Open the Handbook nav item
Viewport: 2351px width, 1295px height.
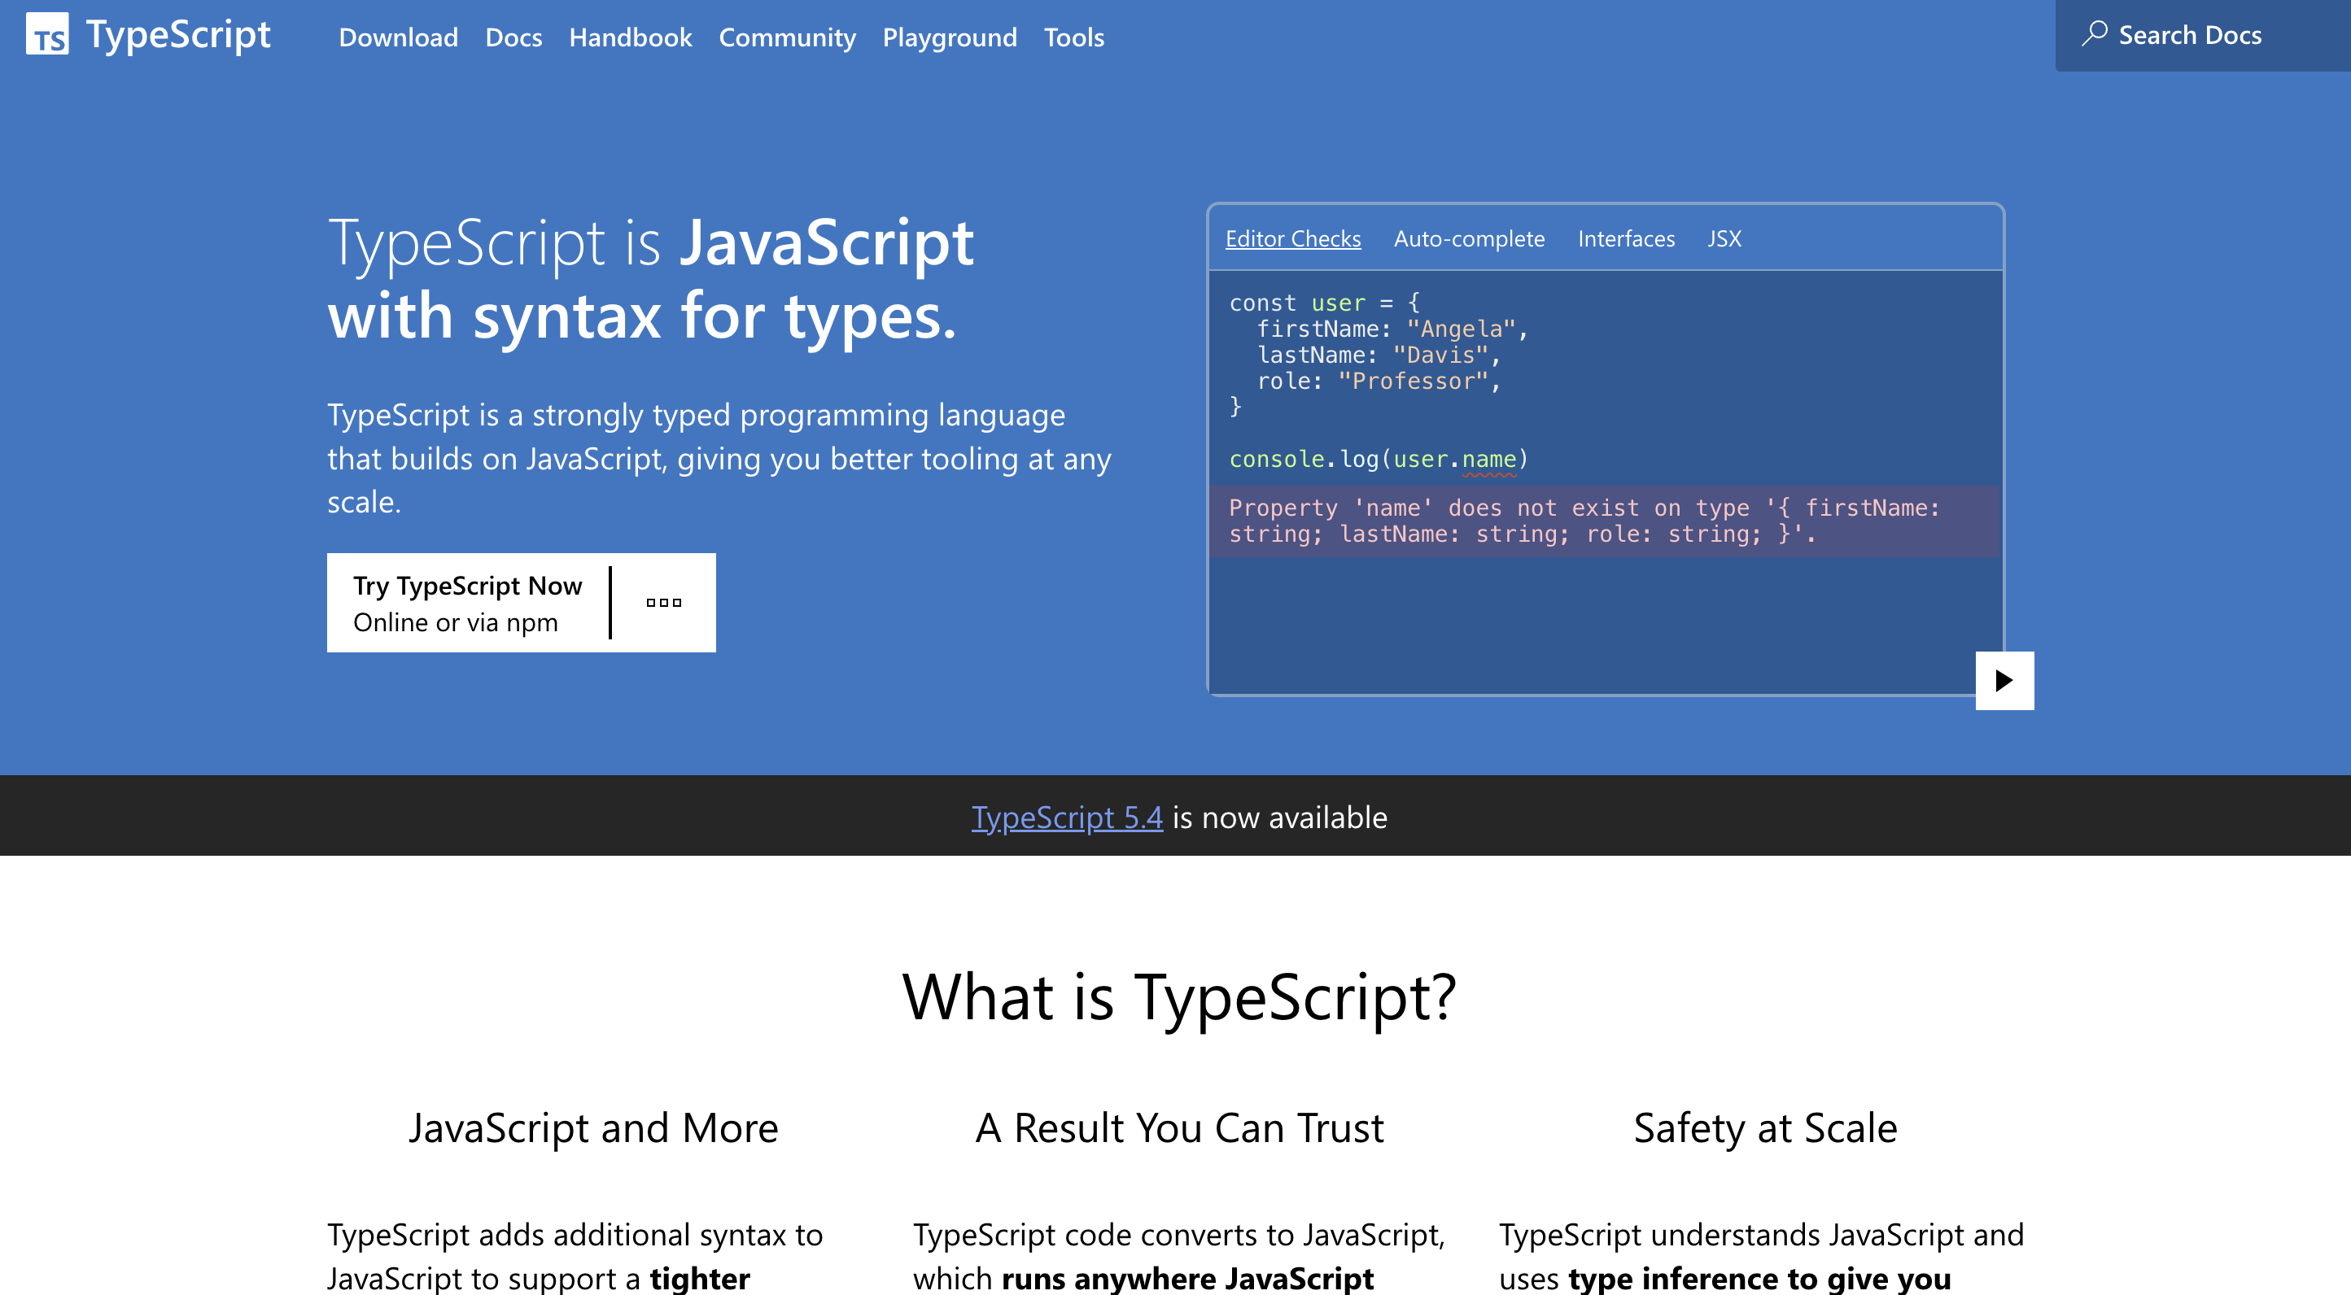tap(631, 37)
